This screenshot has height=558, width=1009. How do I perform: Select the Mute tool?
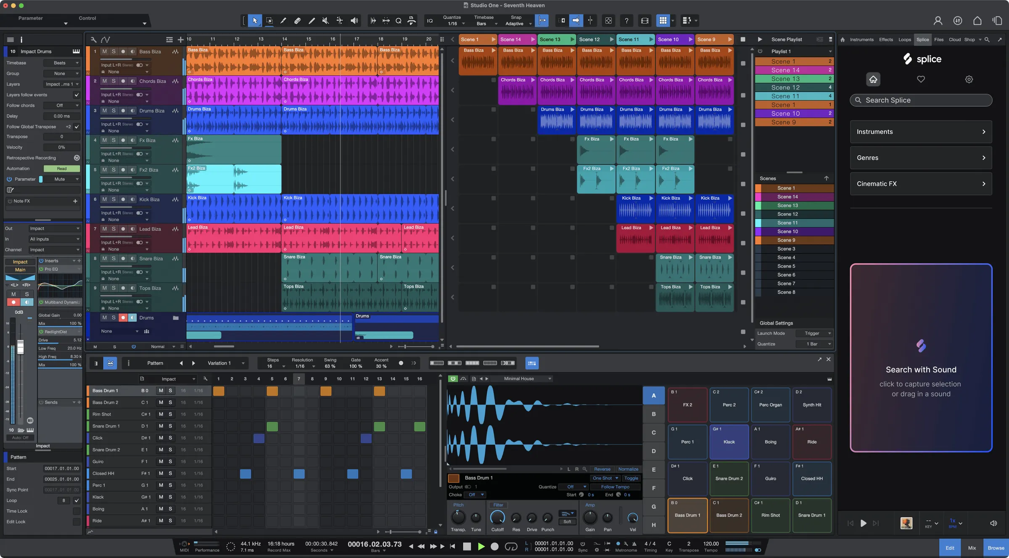(325, 21)
